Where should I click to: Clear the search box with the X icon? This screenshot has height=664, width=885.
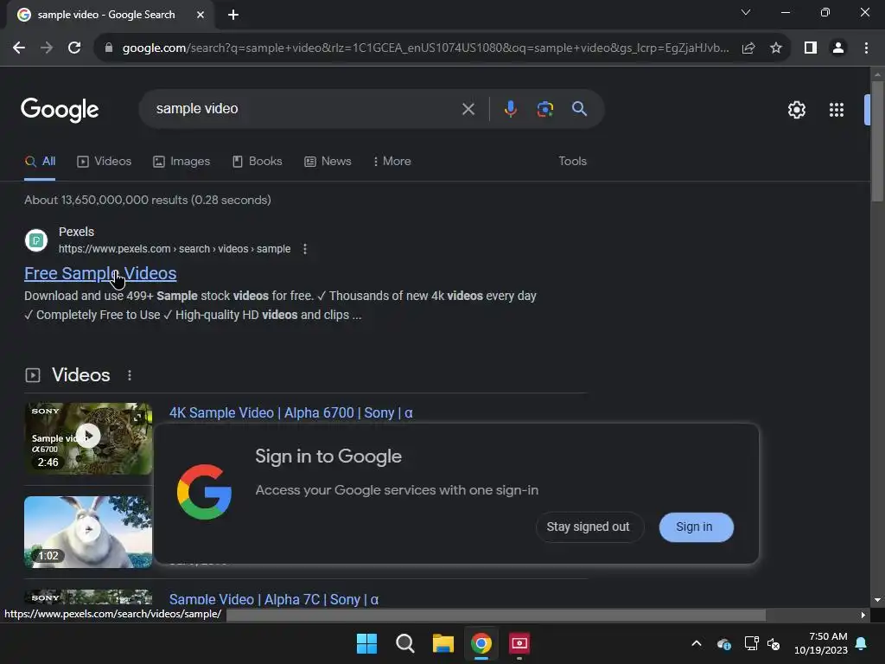click(x=468, y=109)
